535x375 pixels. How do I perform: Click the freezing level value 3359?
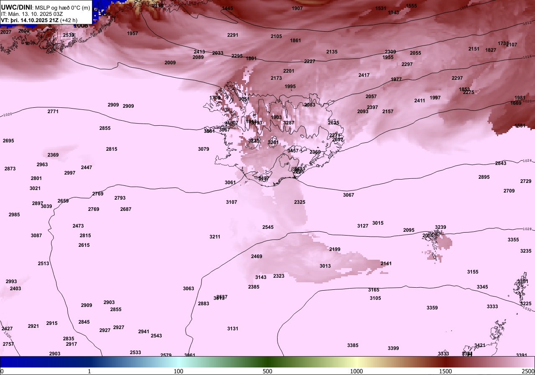(x=432, y=308)
